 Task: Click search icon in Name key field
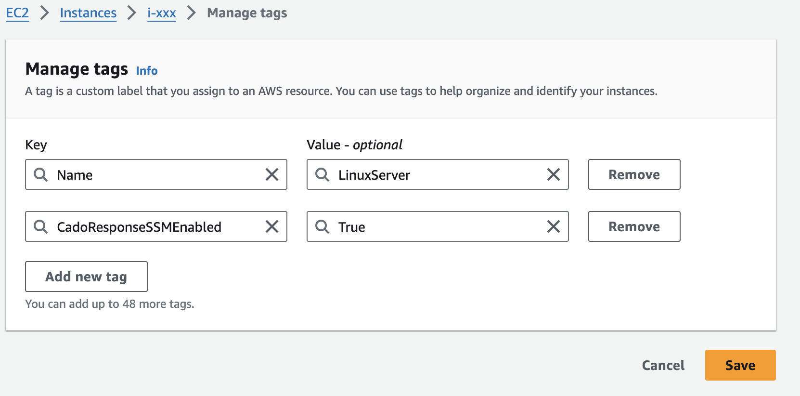(x=41, y=174)
